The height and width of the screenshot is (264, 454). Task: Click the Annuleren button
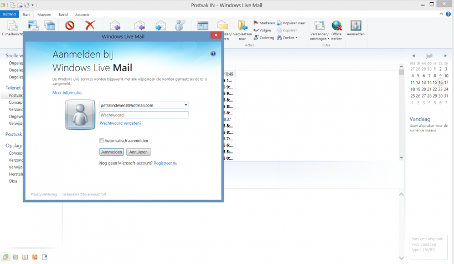pos(138,152)
